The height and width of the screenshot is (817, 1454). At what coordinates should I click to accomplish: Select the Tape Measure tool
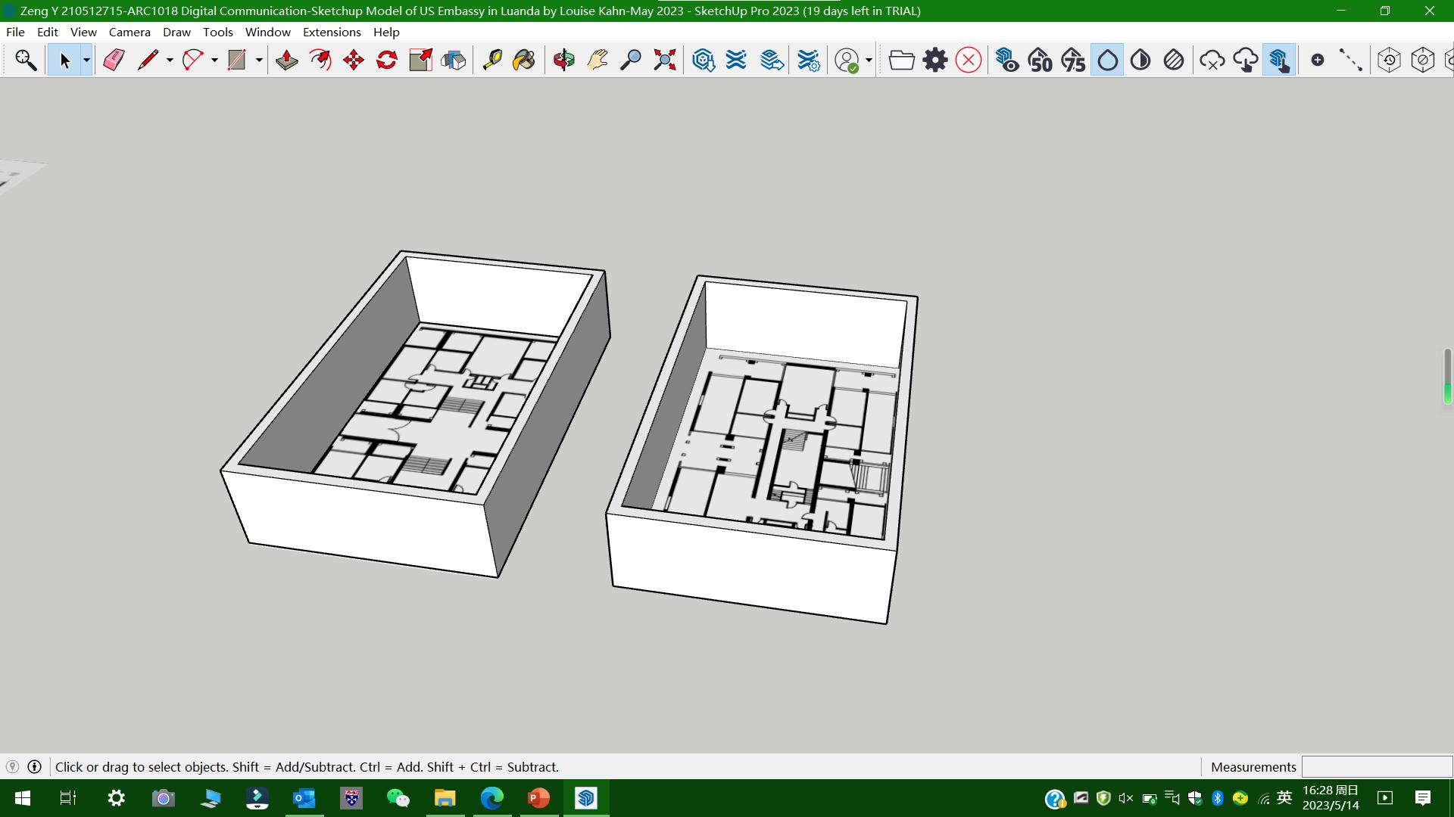492,60
